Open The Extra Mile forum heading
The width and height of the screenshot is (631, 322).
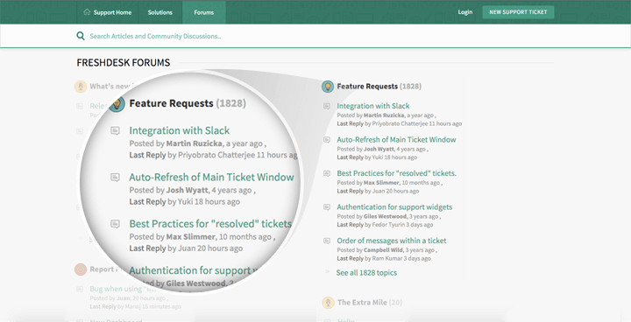(370, 302)
